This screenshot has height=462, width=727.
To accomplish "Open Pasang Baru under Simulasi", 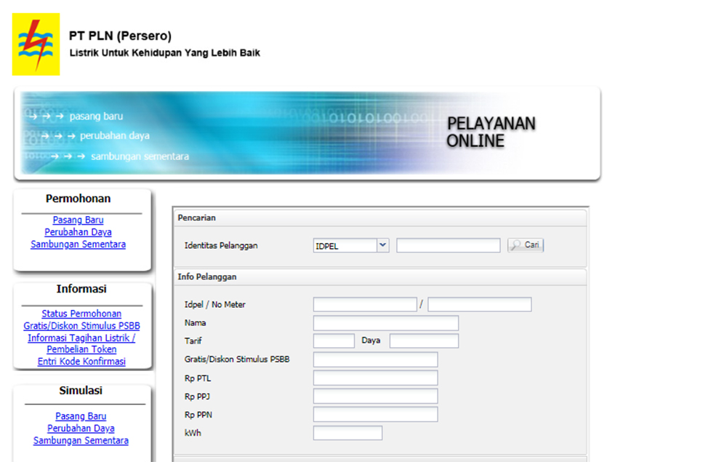I will (81, 416).
